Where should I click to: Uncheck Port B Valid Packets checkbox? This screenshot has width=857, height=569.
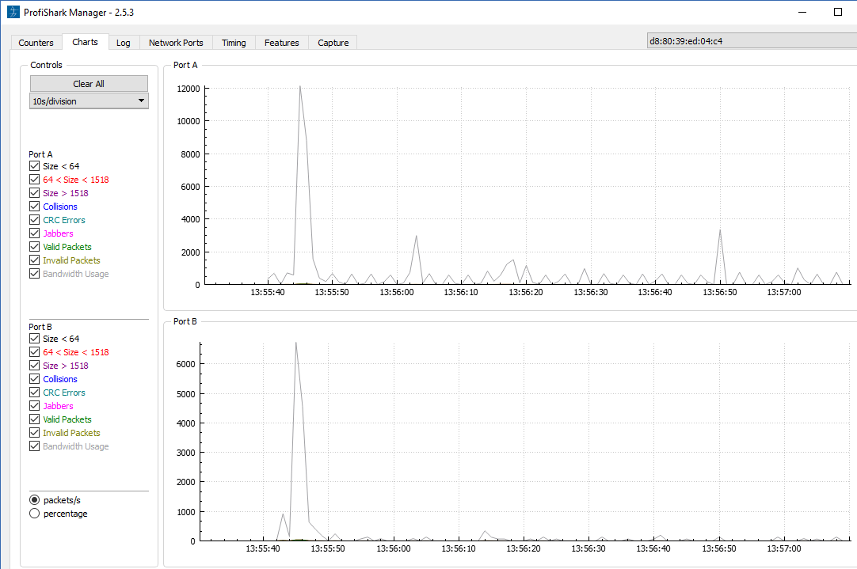(x=34, y=419)
